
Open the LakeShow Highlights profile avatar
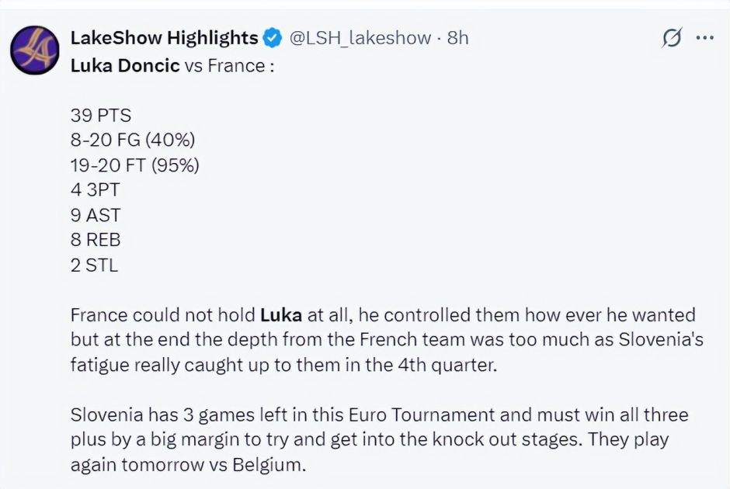(35, 50)
